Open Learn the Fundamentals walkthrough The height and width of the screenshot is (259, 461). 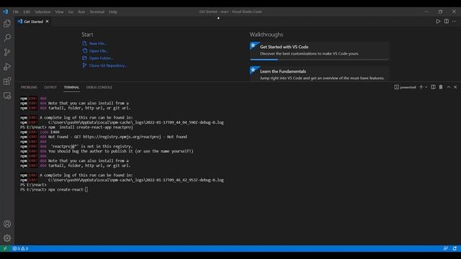pyautogui.click(x=320, y=73)
